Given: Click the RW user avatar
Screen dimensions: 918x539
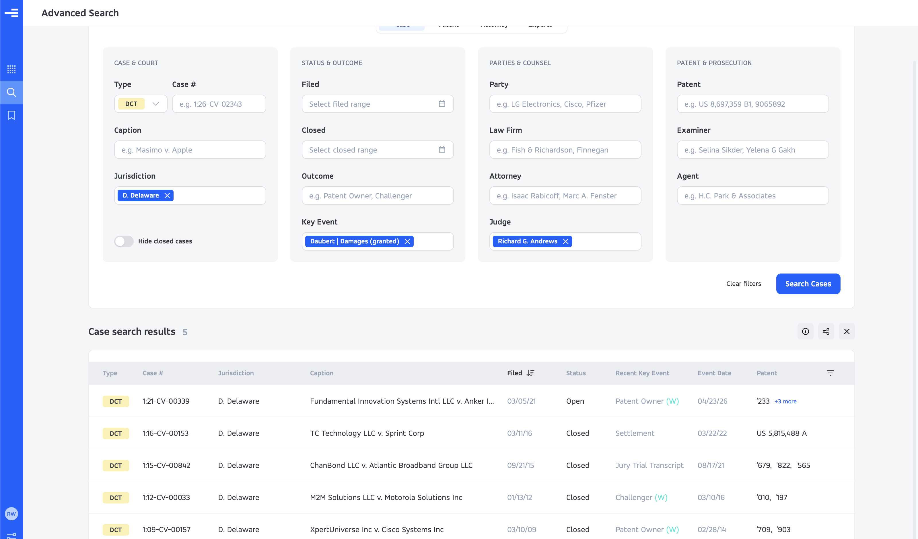Looking at the screenshot, I should click(x=11, y=513).
